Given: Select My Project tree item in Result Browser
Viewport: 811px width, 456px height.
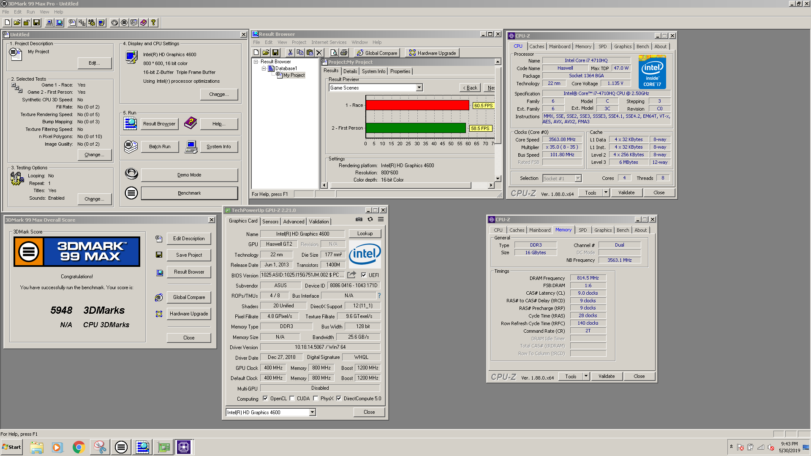Looking at the screenshot, I should (x=294, y=75).
